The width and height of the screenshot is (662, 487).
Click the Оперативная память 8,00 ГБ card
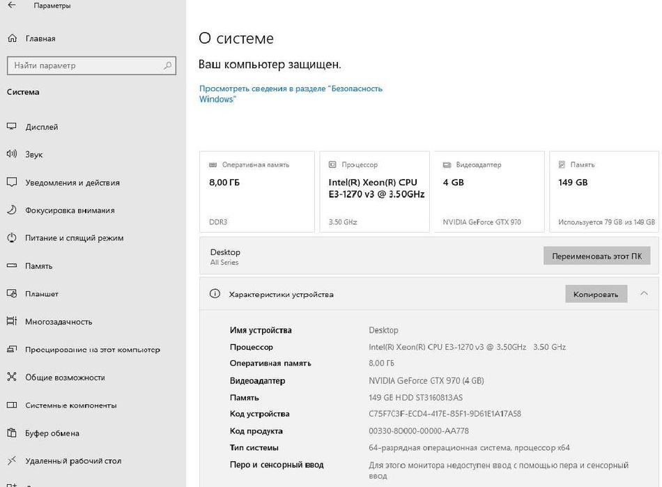pos(257,192)
